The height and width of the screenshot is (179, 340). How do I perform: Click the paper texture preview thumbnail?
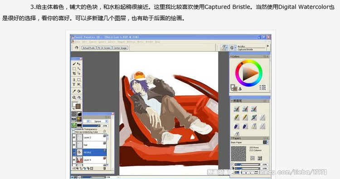238,154
